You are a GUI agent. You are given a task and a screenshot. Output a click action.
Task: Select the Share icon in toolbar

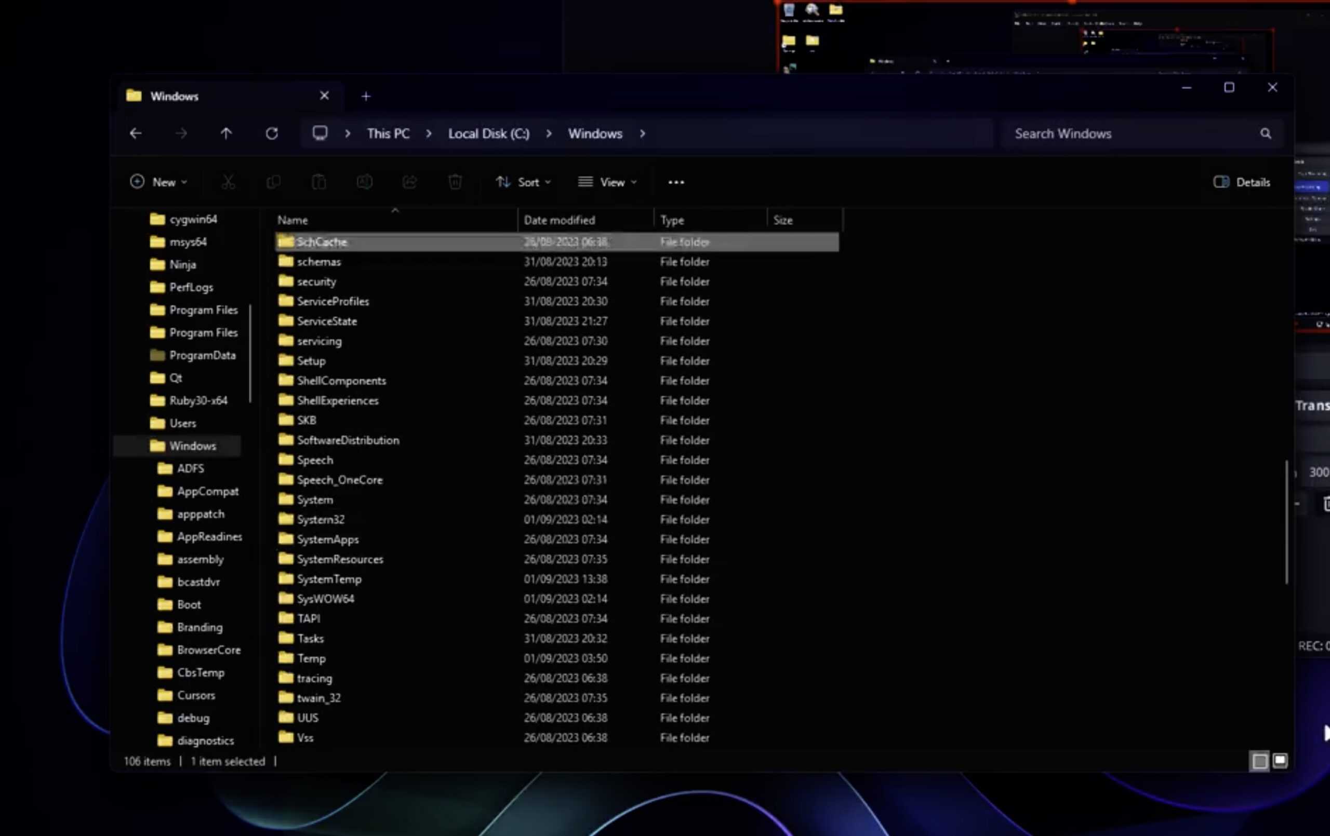click(410, 182)
